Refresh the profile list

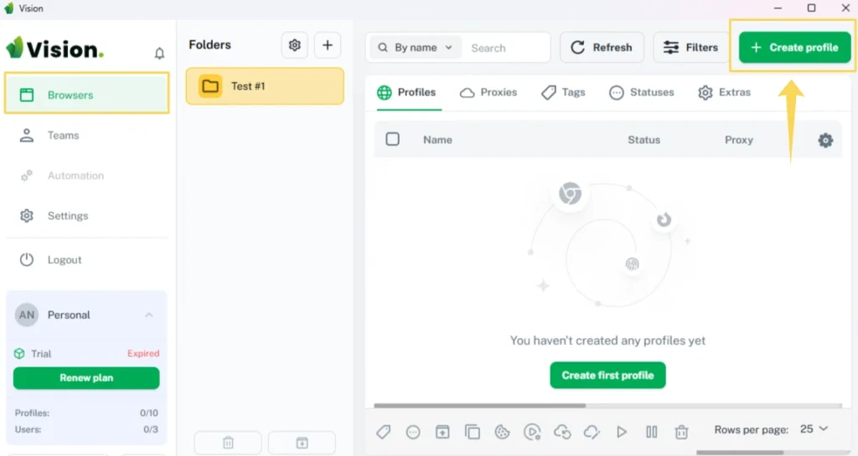tap(602, 48)
